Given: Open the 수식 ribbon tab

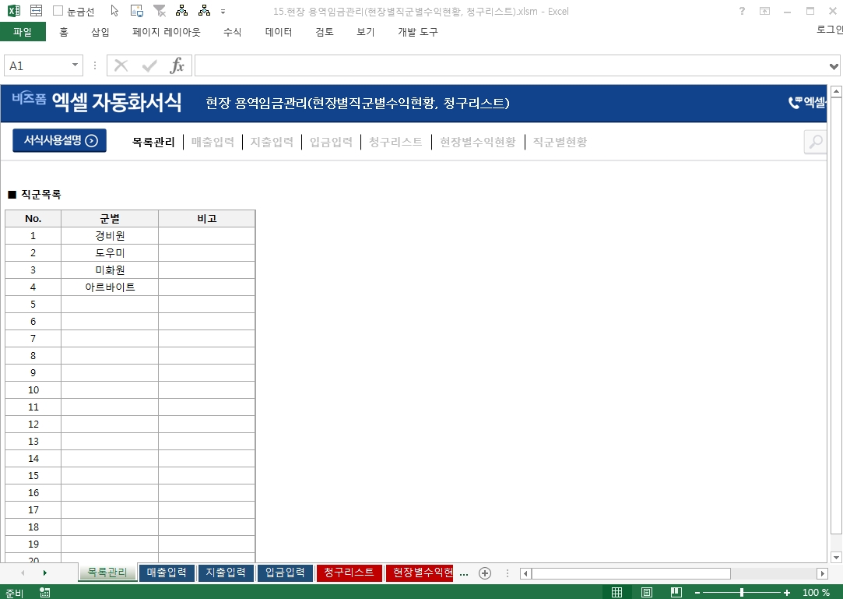Looking at the screenshot, I should pos(232,32).
